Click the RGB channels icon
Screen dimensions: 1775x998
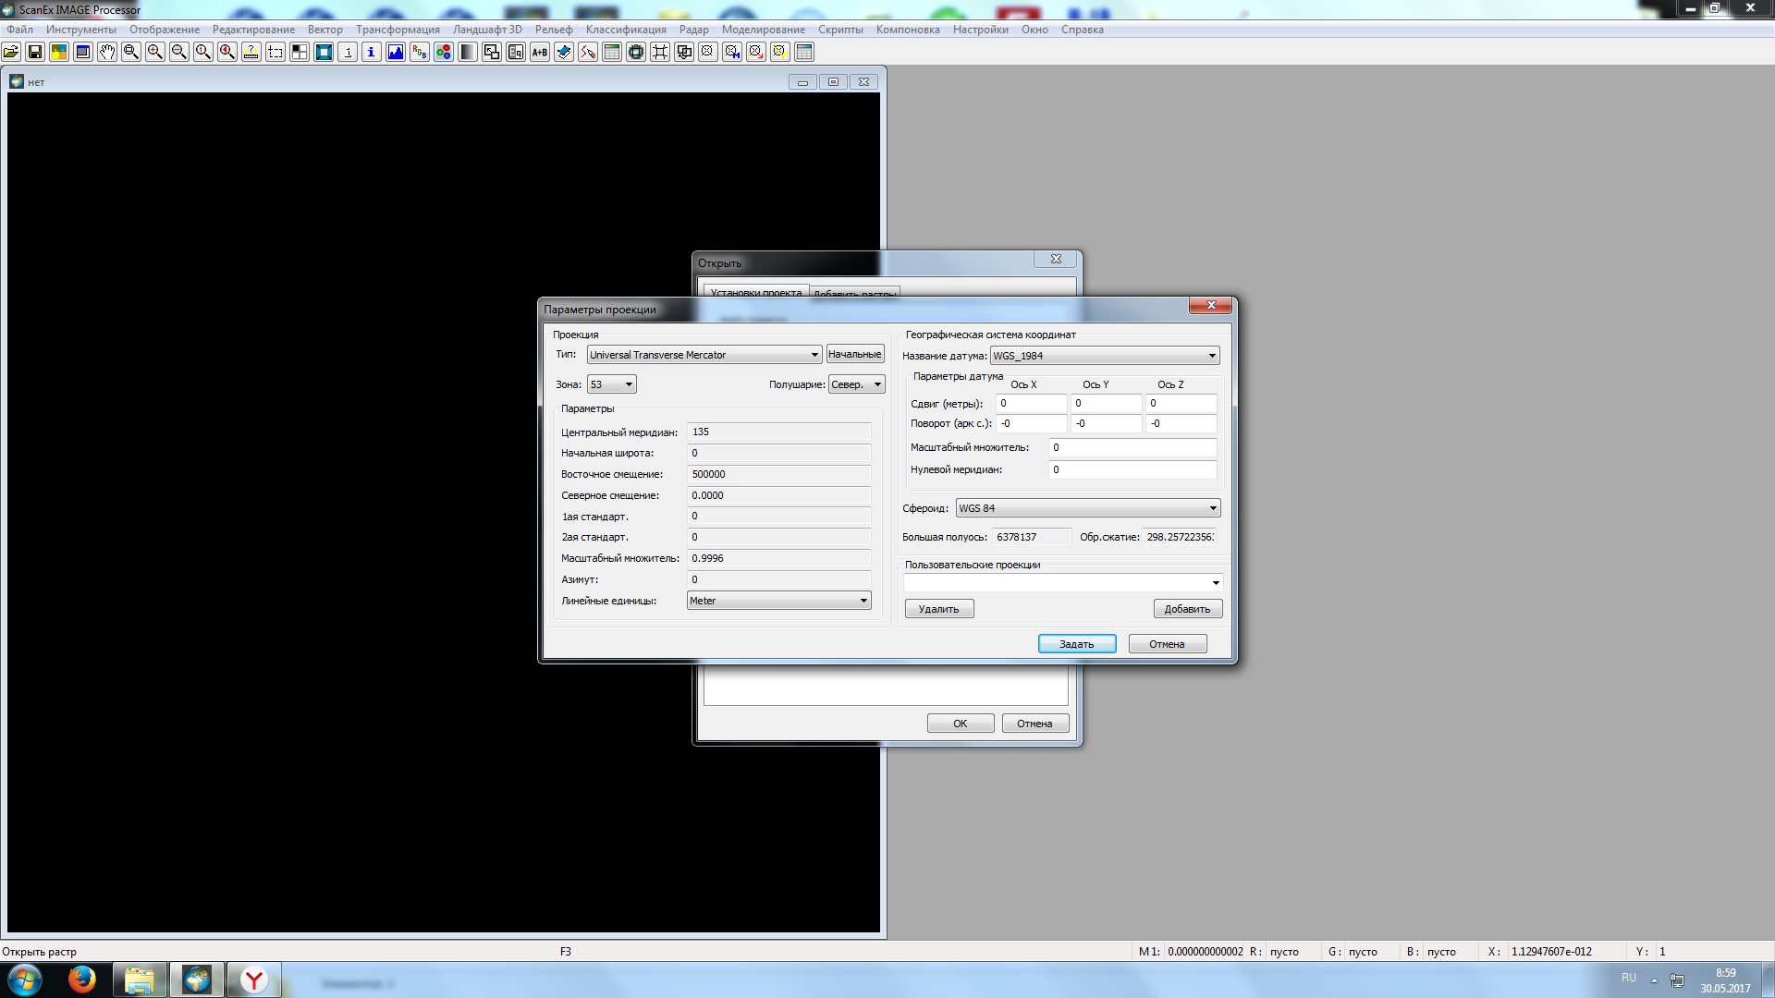pos(444,52)
